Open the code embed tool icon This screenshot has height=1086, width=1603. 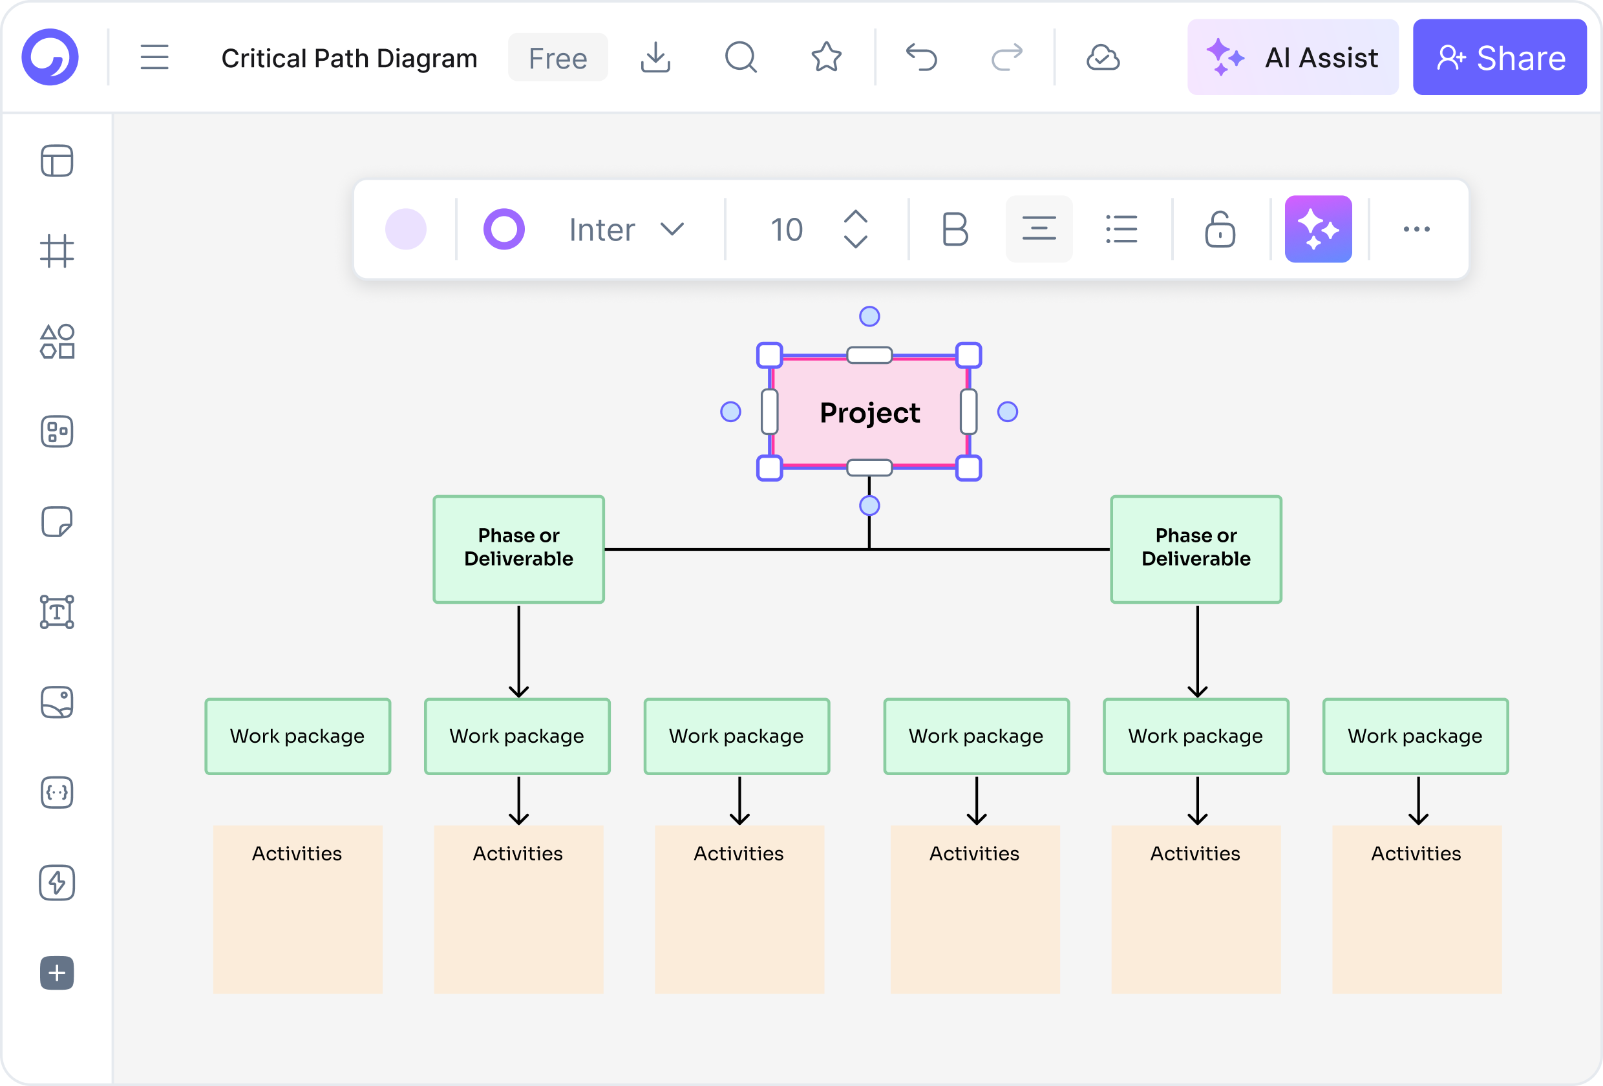pyautogui.click(x=58, y=793)
